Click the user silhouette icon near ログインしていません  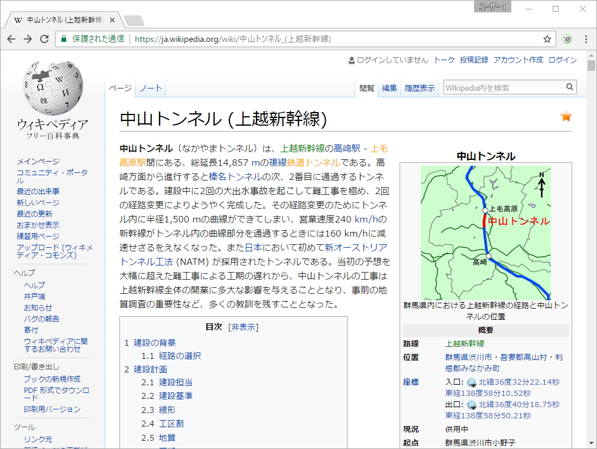pyautogui.click(x=351, y=60)
